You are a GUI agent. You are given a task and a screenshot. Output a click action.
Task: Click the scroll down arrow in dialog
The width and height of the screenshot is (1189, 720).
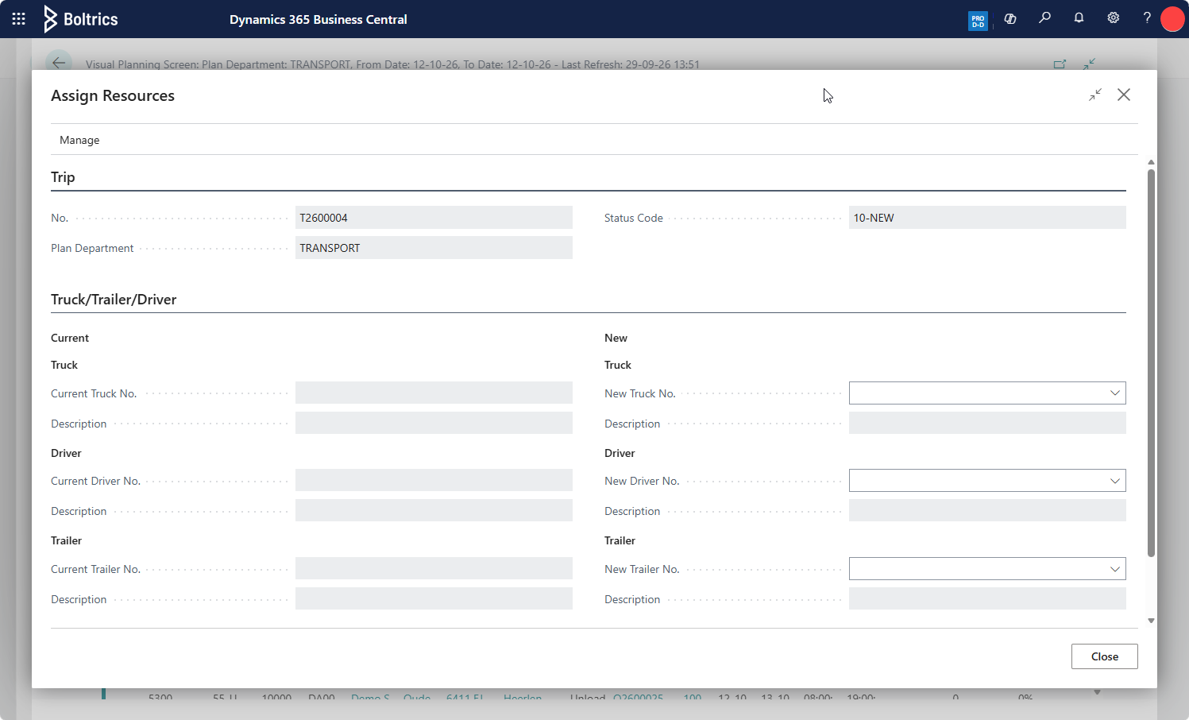1151,621
